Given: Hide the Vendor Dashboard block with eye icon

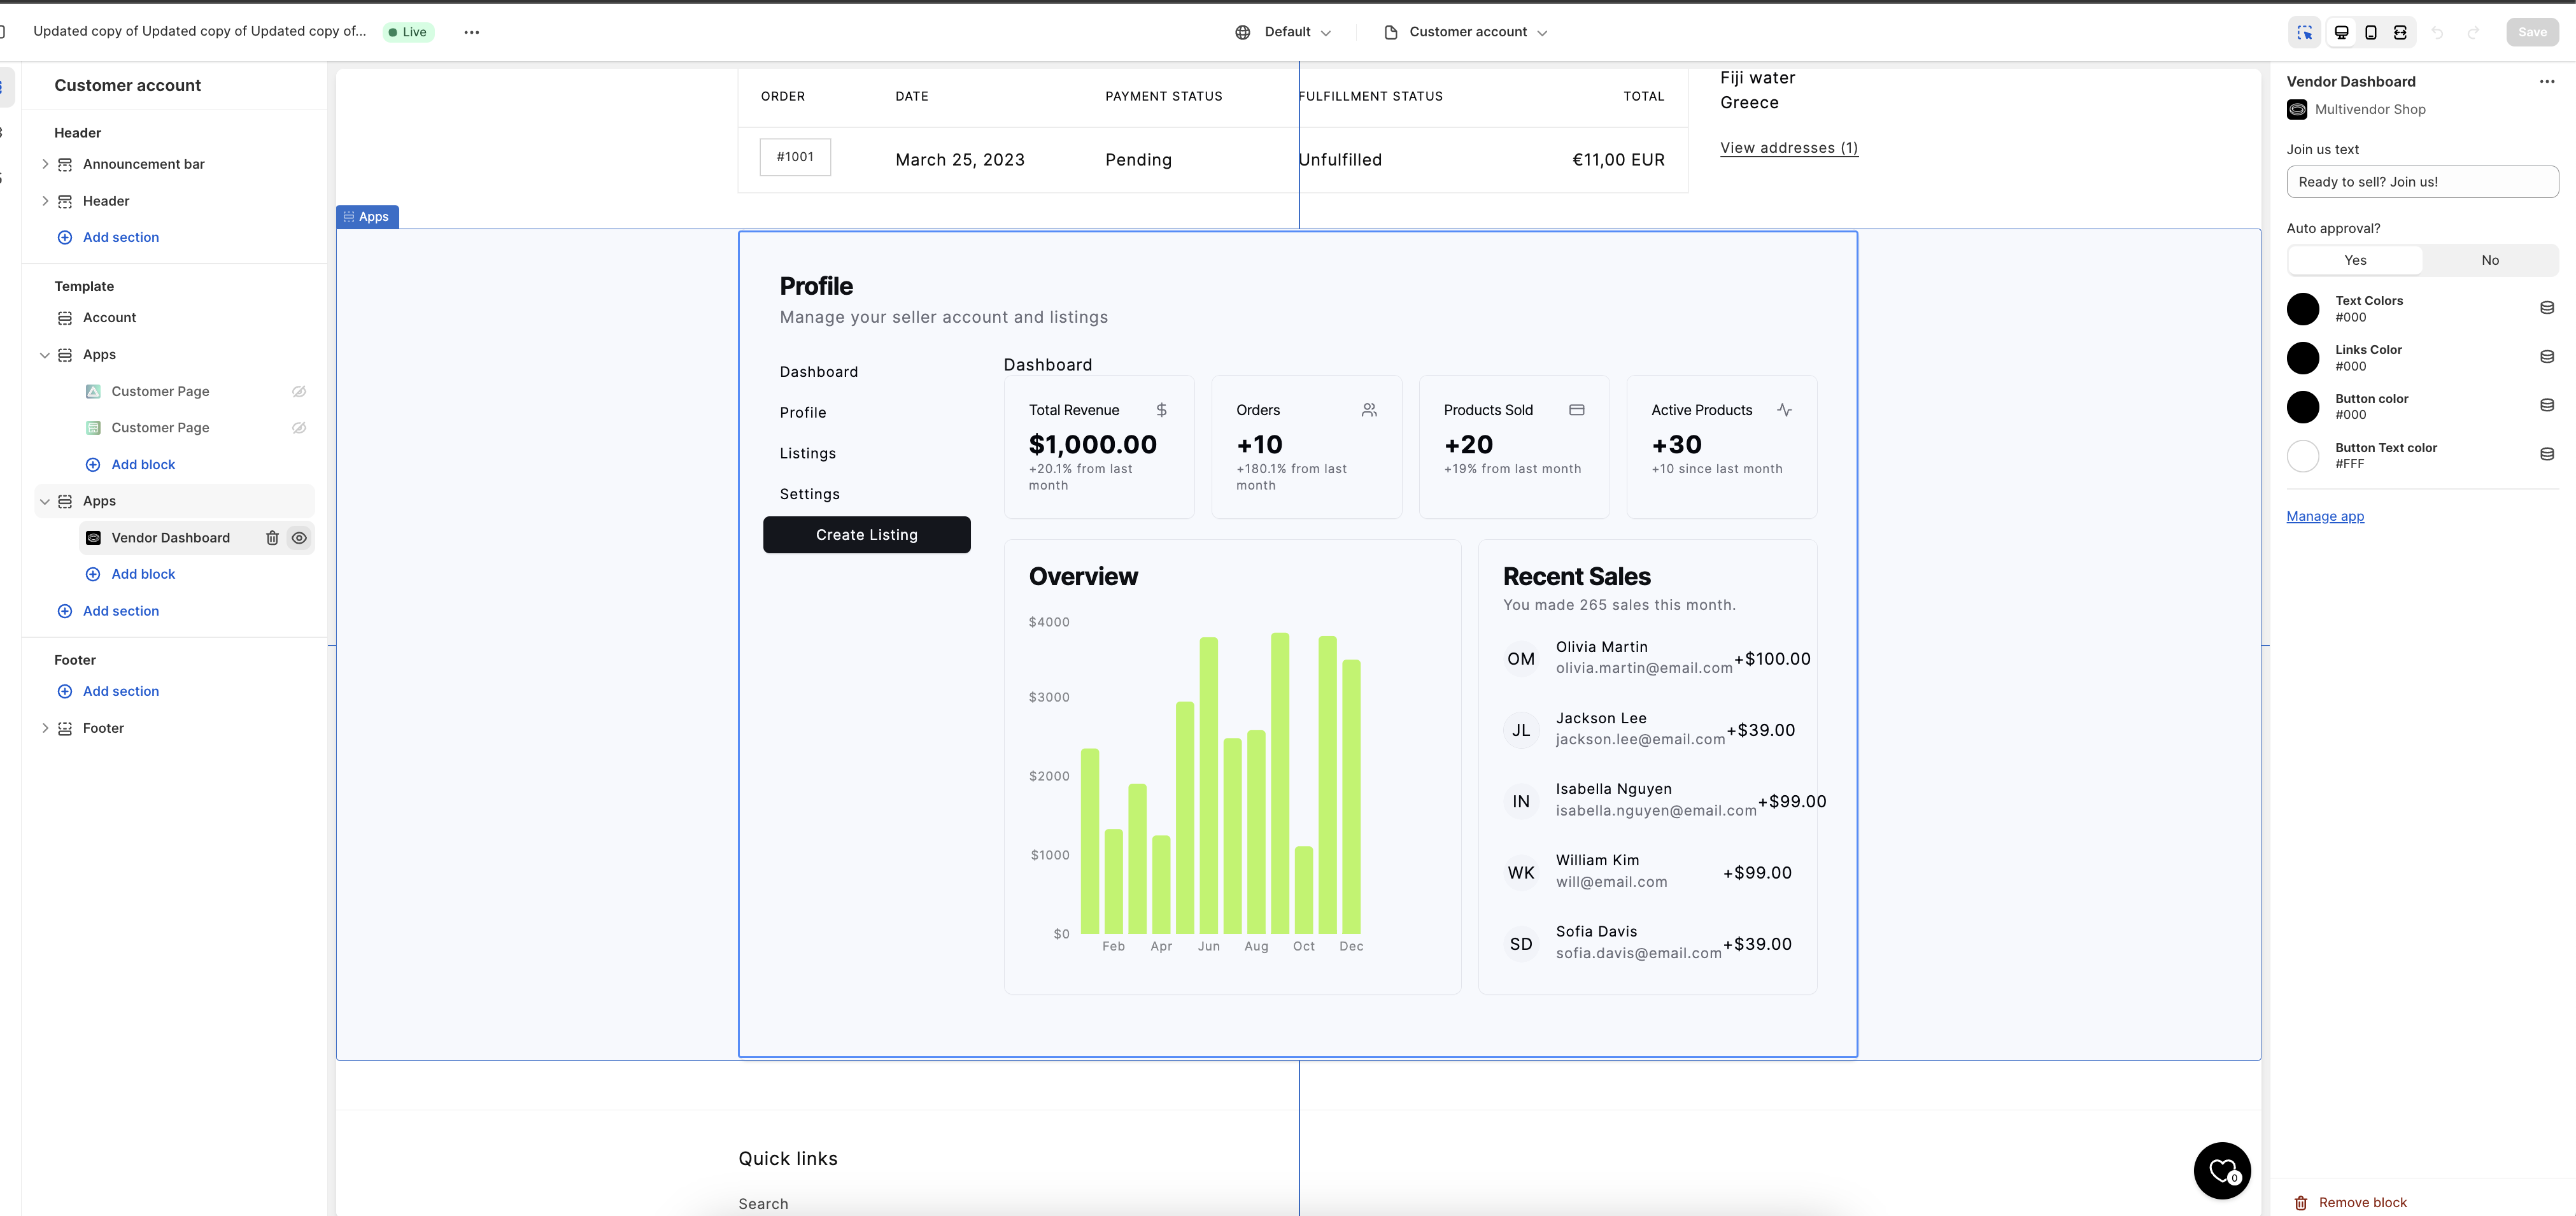Looking at the screenshot, I should click(299, 538).
